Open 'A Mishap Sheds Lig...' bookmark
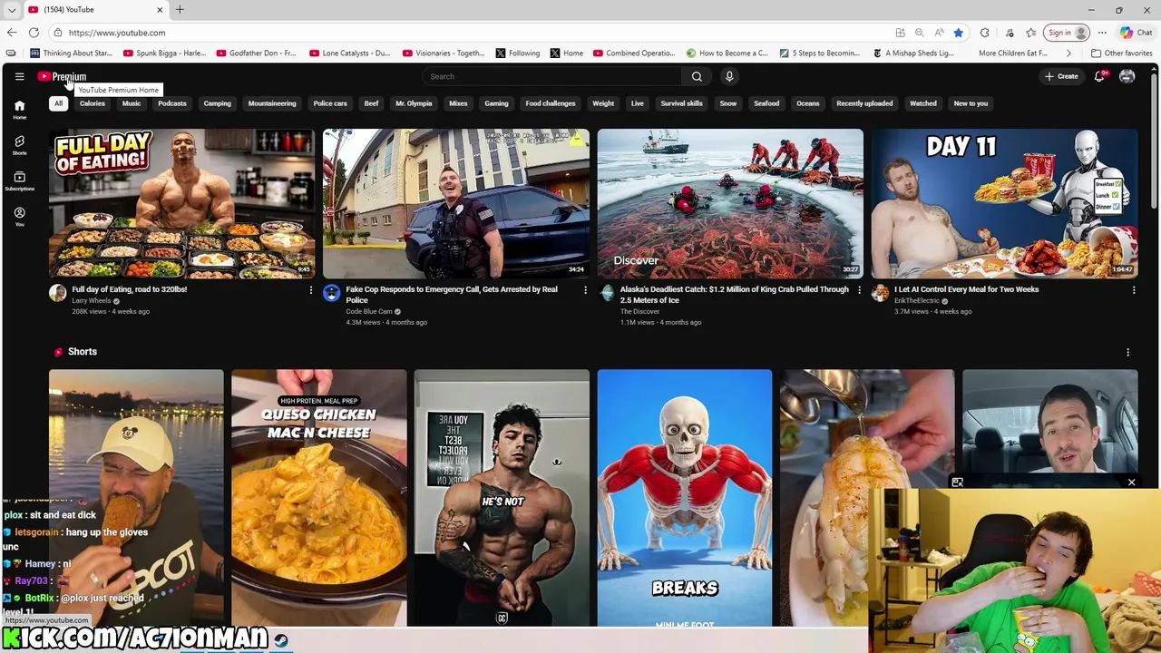This screenshot has height=653, width=1161. point(913,53)
